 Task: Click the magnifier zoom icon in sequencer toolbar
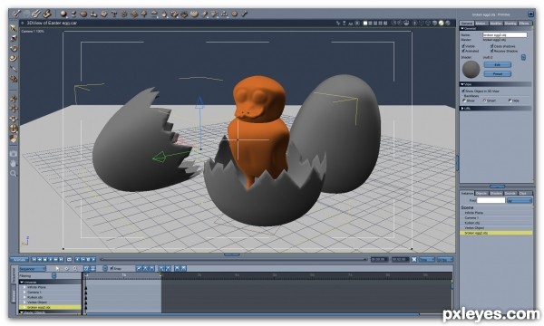point(75,268)
